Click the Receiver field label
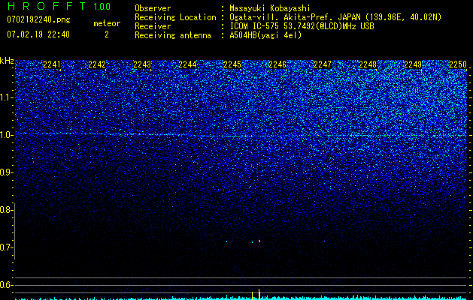The width and height of the screenshot is (473, 300). 153,26
